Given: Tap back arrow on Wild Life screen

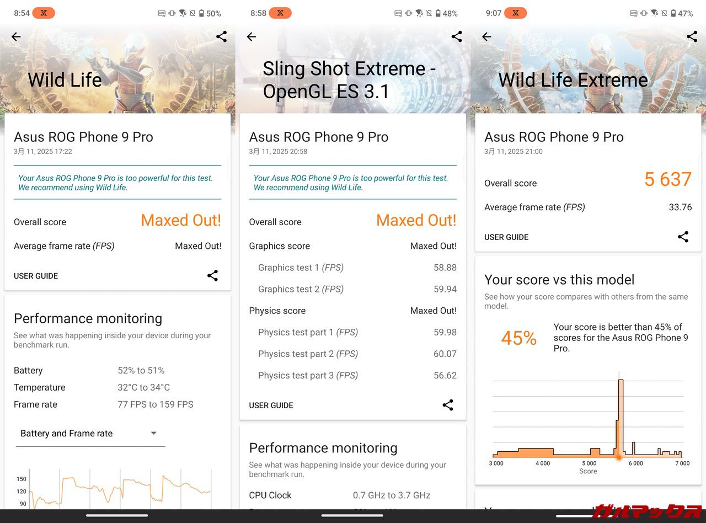Looking at the screenshot, I should 16,37.
